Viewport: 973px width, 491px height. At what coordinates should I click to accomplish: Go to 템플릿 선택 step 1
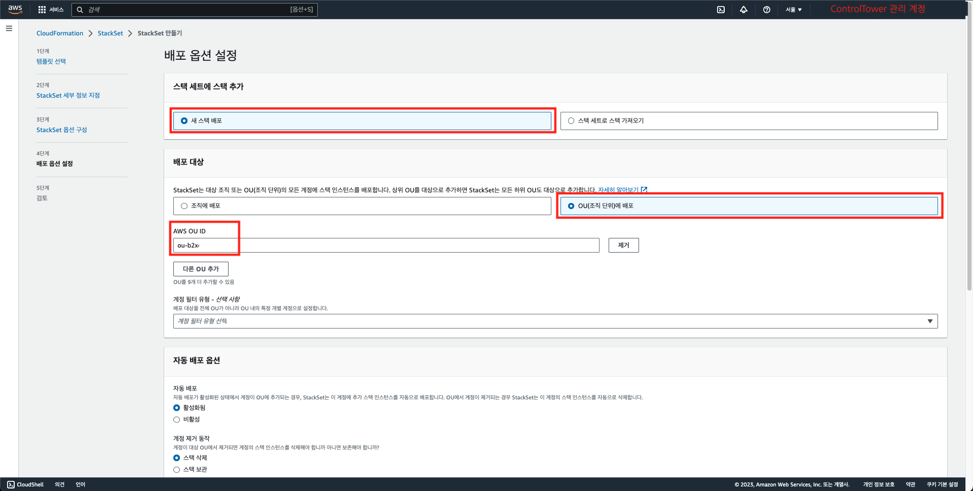51,61
